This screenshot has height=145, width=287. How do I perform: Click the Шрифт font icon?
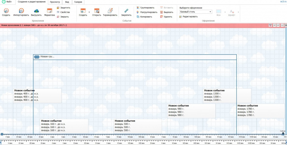[232, 11]
